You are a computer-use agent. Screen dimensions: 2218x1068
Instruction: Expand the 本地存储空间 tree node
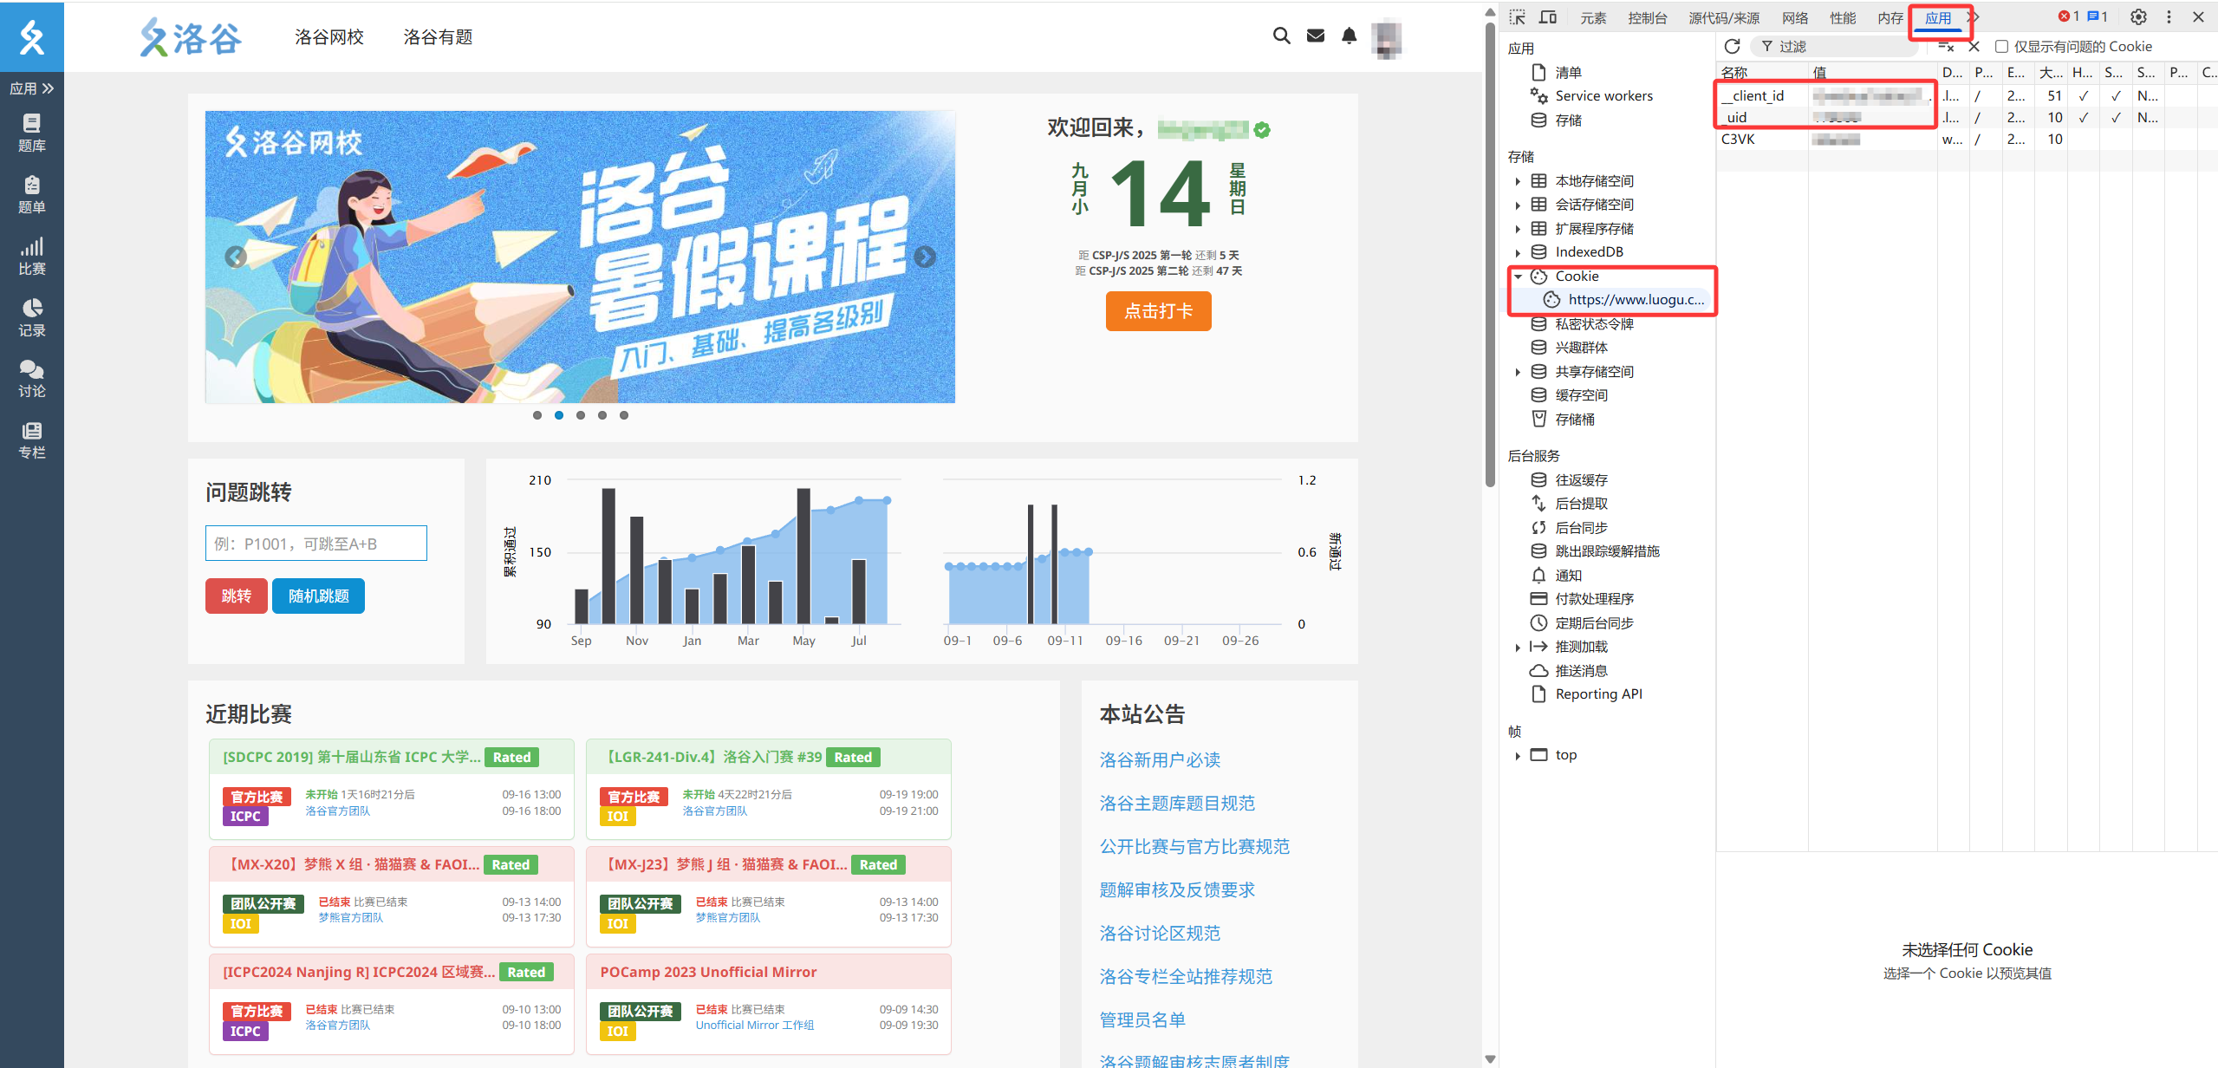click(1518, 181)
